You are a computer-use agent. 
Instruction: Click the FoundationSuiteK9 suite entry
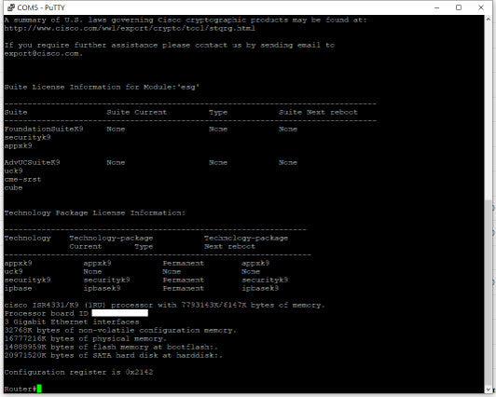pos(44,129)
